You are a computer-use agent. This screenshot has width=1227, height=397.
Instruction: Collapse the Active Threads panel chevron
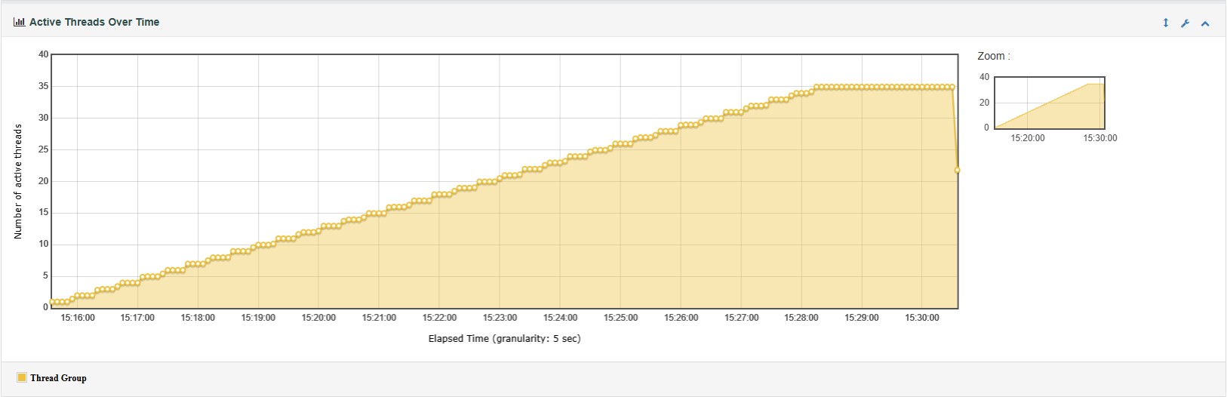[1205, 23]
